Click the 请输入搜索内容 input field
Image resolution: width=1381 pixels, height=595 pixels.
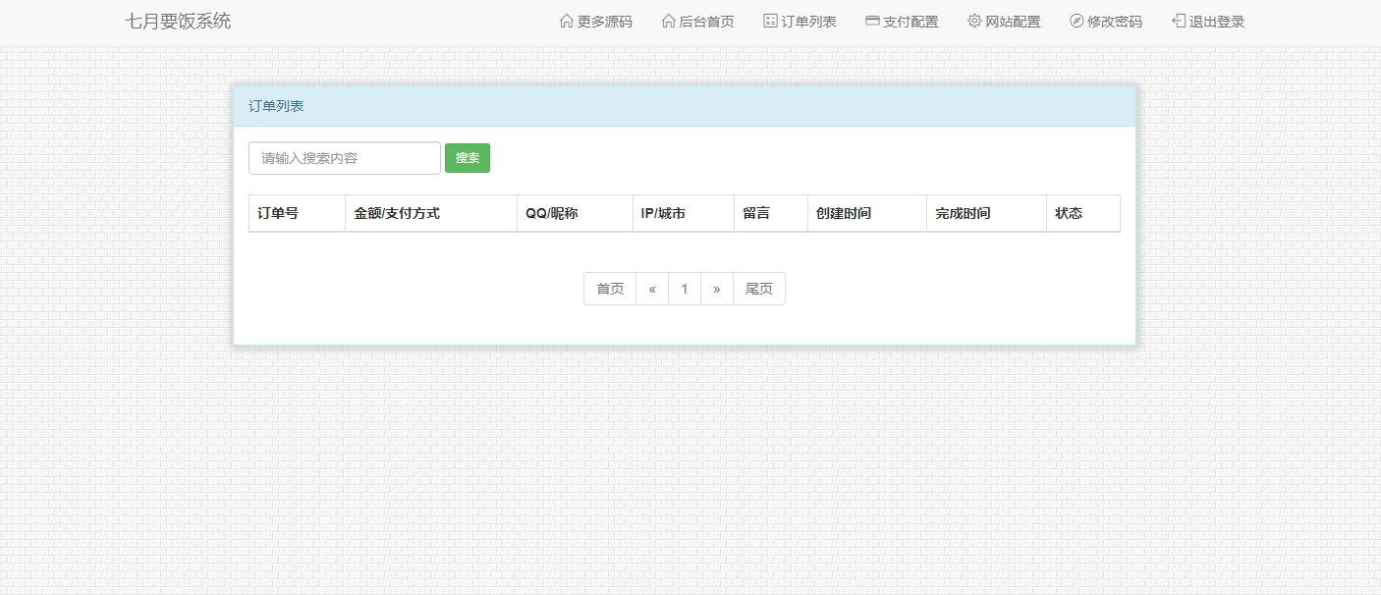pos(344,158)
